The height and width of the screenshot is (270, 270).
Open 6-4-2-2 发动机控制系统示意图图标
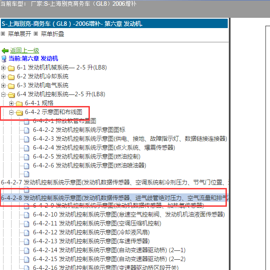79,130
